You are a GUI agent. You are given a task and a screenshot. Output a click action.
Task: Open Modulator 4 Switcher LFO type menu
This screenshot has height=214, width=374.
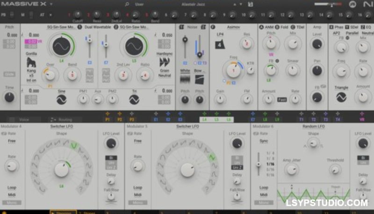(62, 126)
